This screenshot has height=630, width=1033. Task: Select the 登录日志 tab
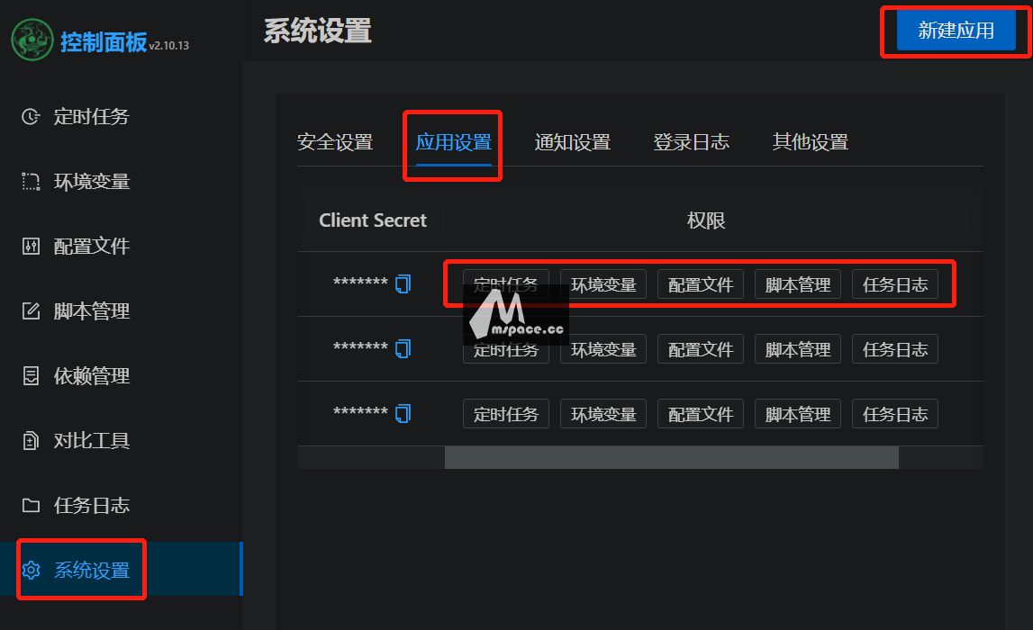coord(691,142)
